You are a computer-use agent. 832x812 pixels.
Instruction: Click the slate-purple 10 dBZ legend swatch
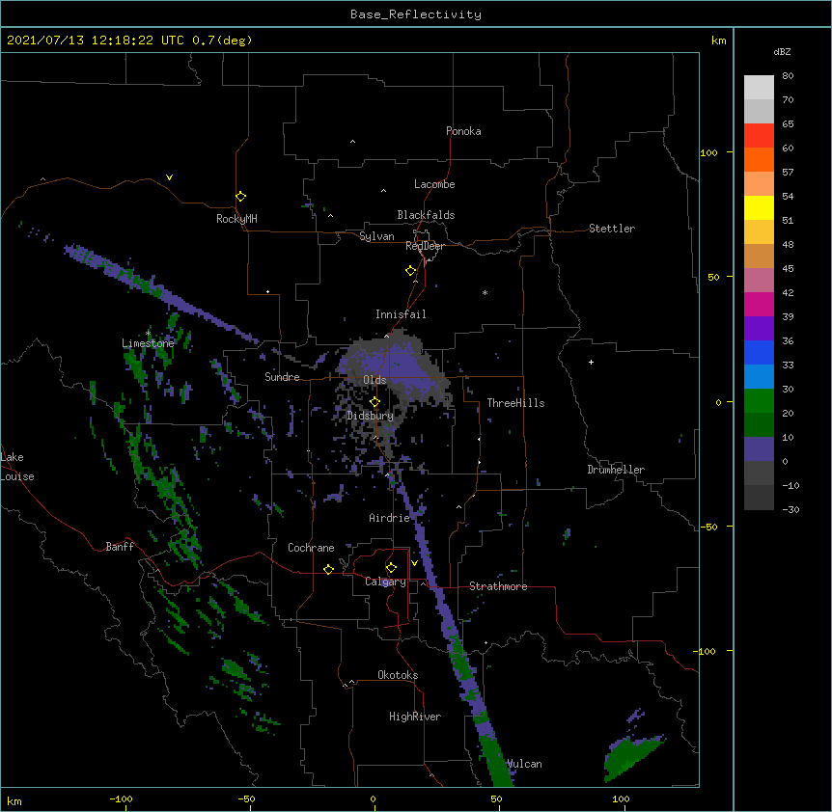click(x=759, y=449)
